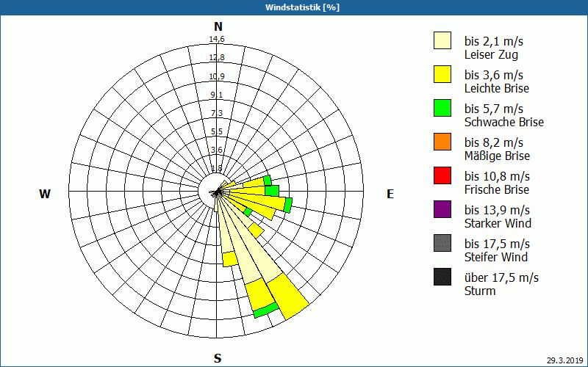This screenshot has width=588, height=367.
Task: Click the 'Frische Brise' legend text
Action: coord(497,189)
